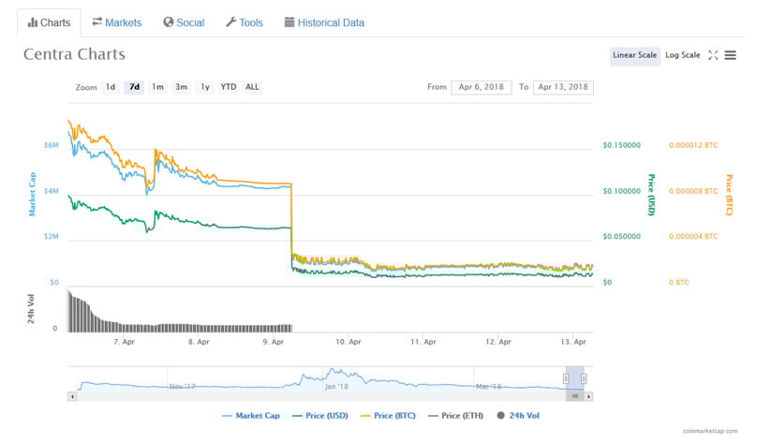This screenshot has width=757, height=443.
Task: Click the $0.150000 axis label
Action: click(x=622, y=145)
